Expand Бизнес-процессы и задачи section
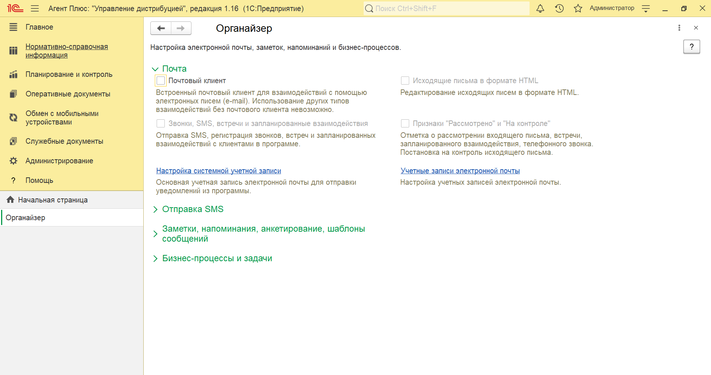The image size is (711, 375). pyautogui.click(x=155, y=259)
